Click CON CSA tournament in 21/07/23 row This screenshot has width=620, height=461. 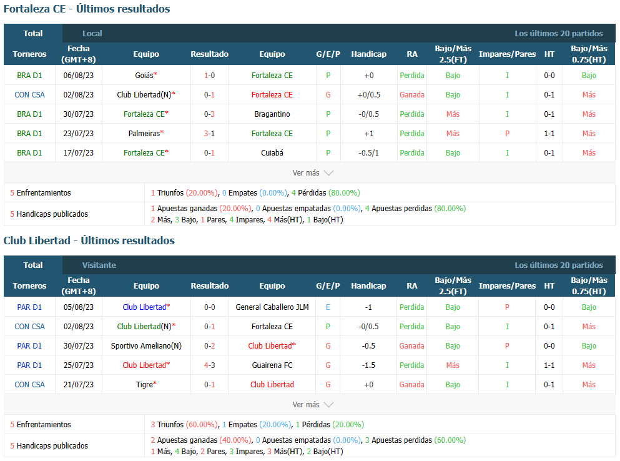29,385
